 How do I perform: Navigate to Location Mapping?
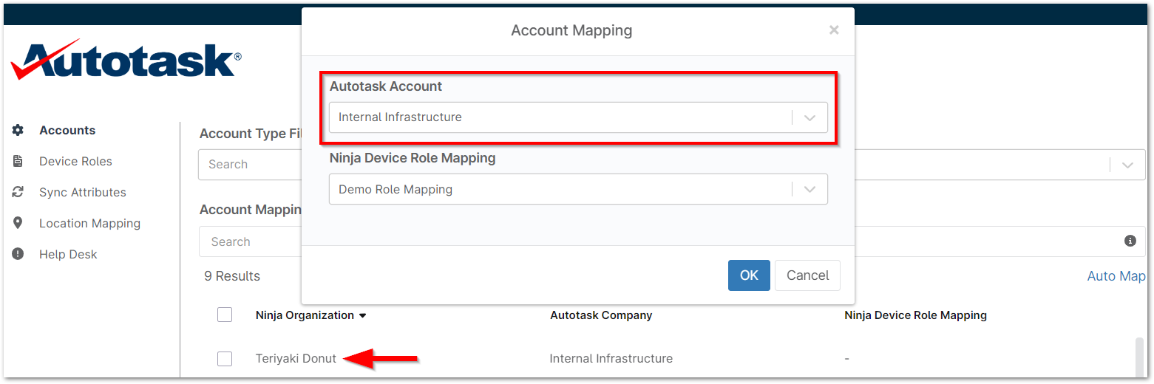pyautogui.click(x=89, y=223)
